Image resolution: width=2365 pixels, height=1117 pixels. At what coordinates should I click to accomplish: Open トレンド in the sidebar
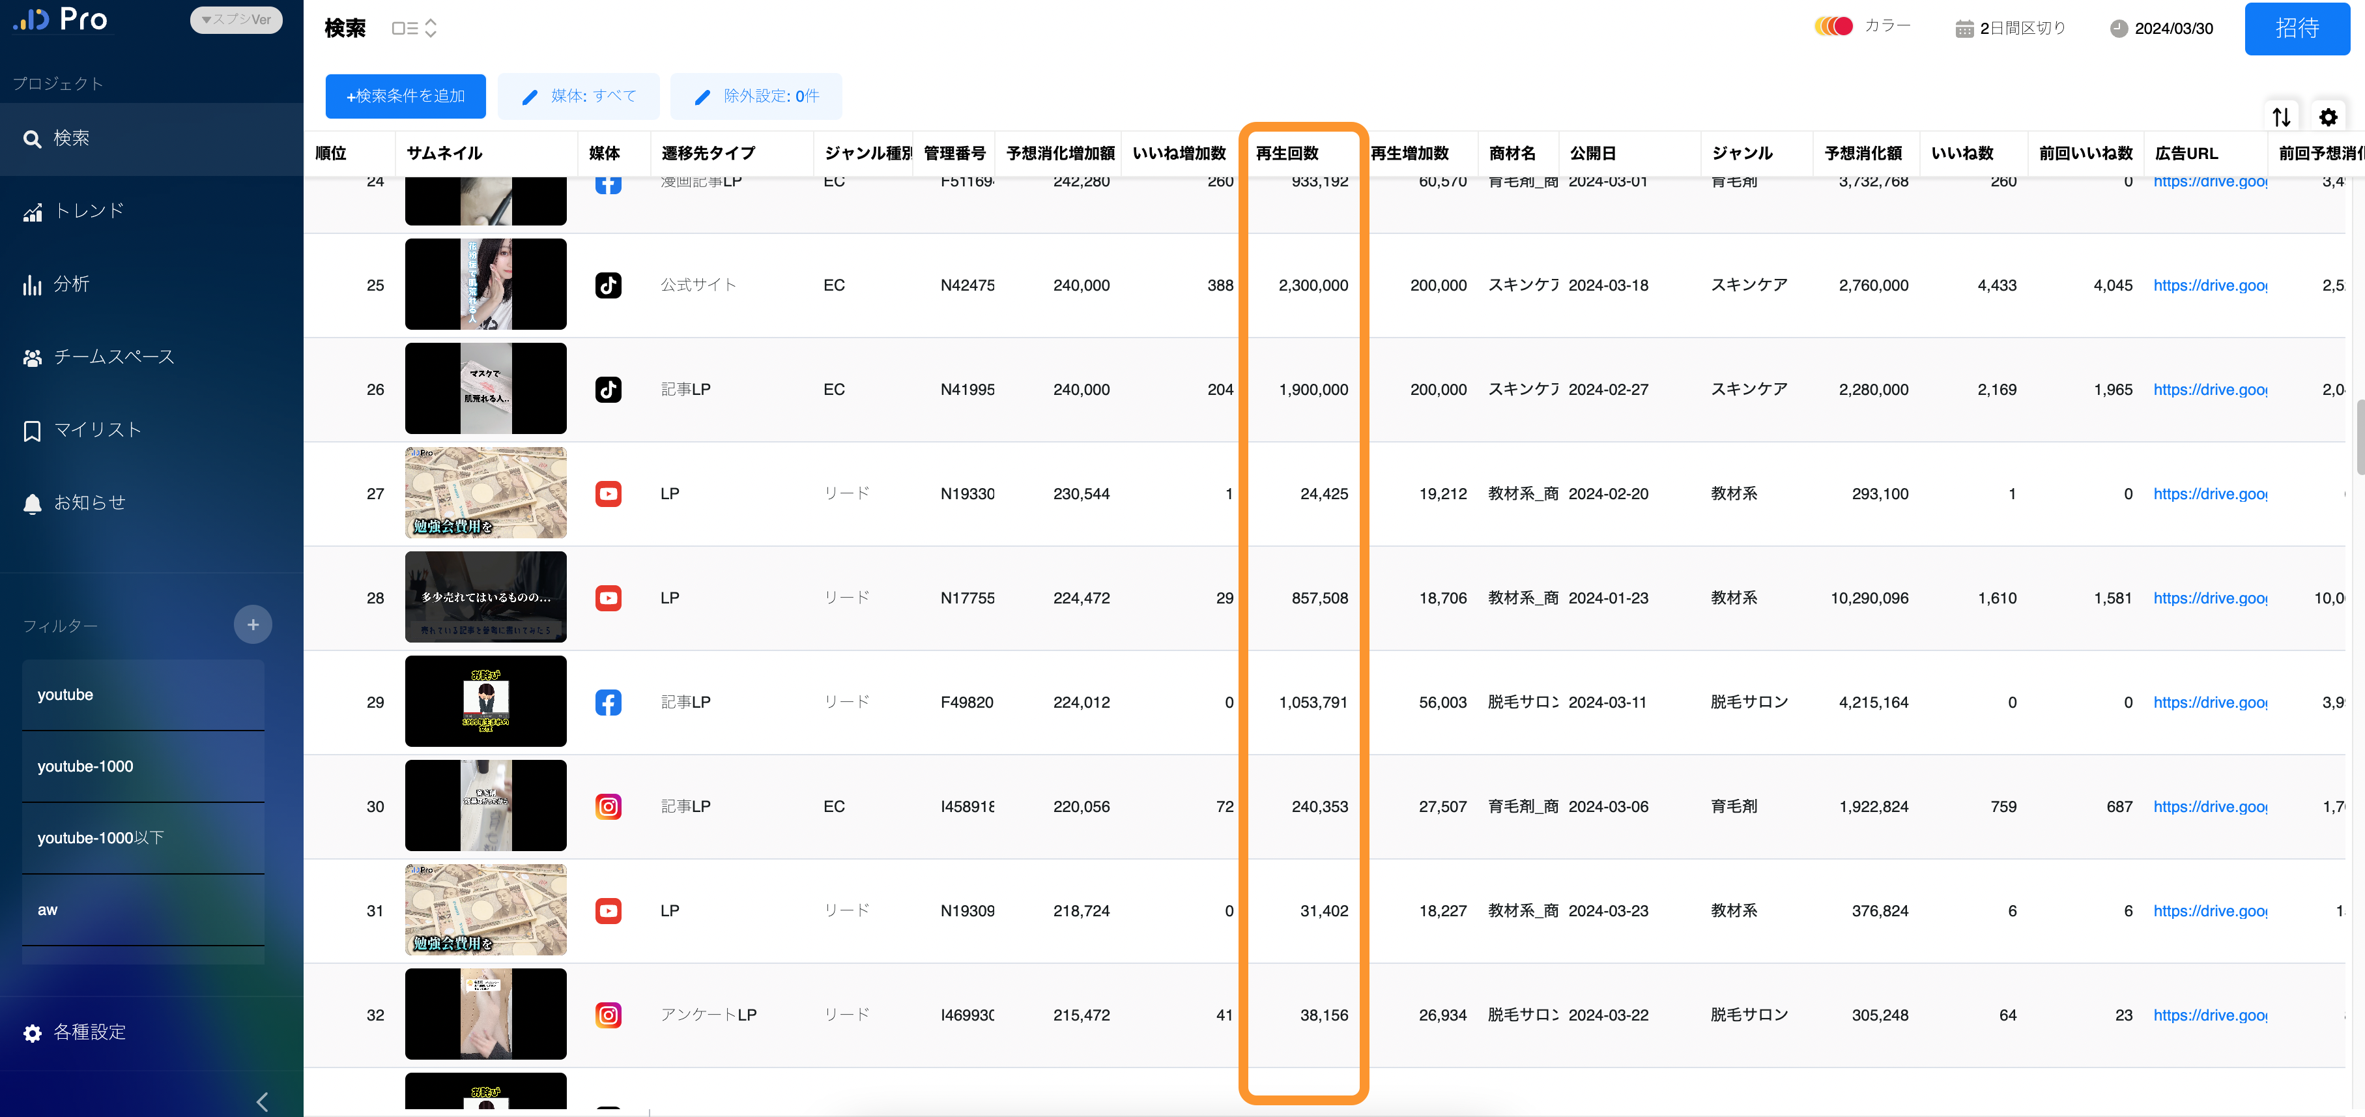[88, 211]
